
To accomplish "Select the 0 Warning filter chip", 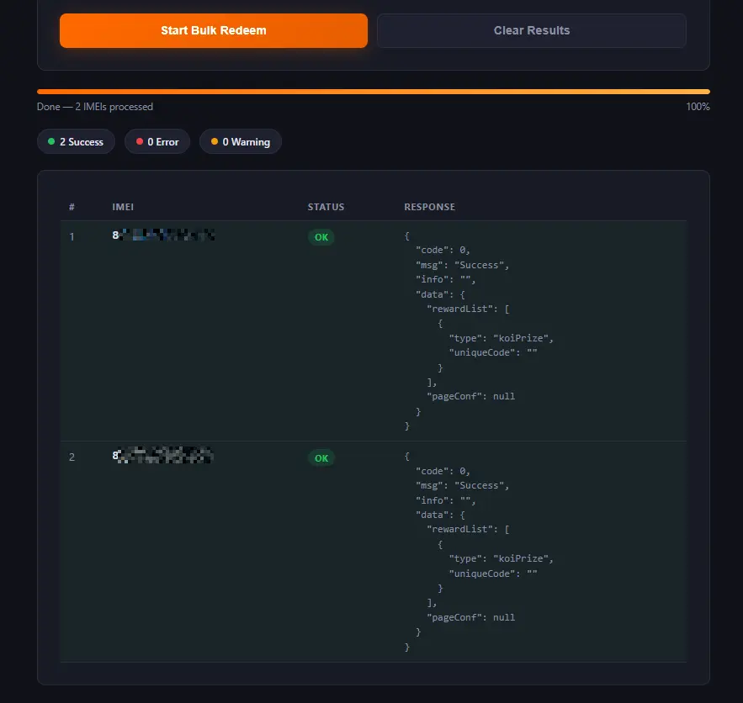I will [x=241, y=141].
